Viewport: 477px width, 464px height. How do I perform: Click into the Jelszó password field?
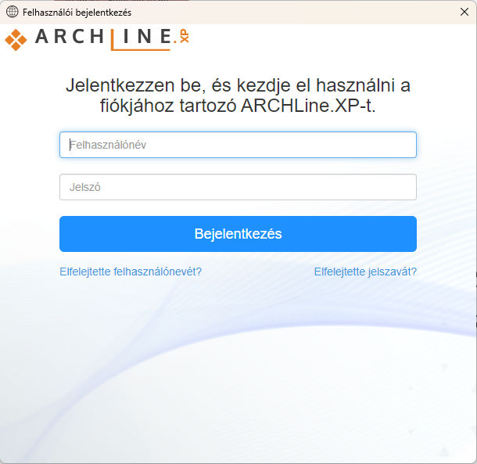[x=238, y=187]
